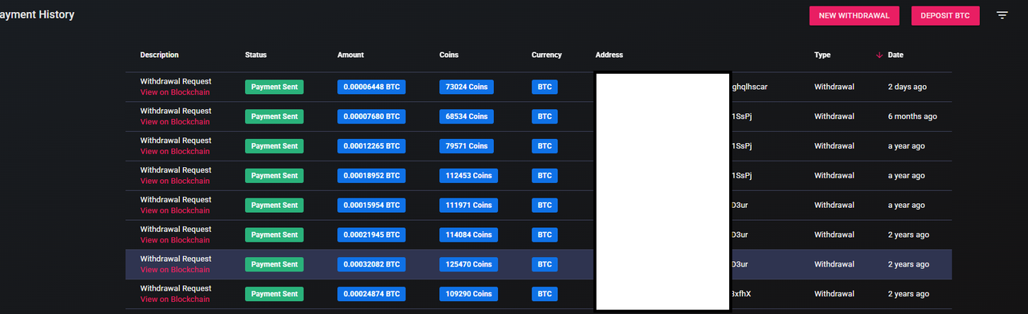Click the 0.00006448 BTC amount badge
Viewport: 1028px width, 314px height.
371,87
